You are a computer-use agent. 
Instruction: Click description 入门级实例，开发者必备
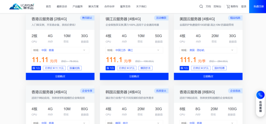tap(53, 25)
